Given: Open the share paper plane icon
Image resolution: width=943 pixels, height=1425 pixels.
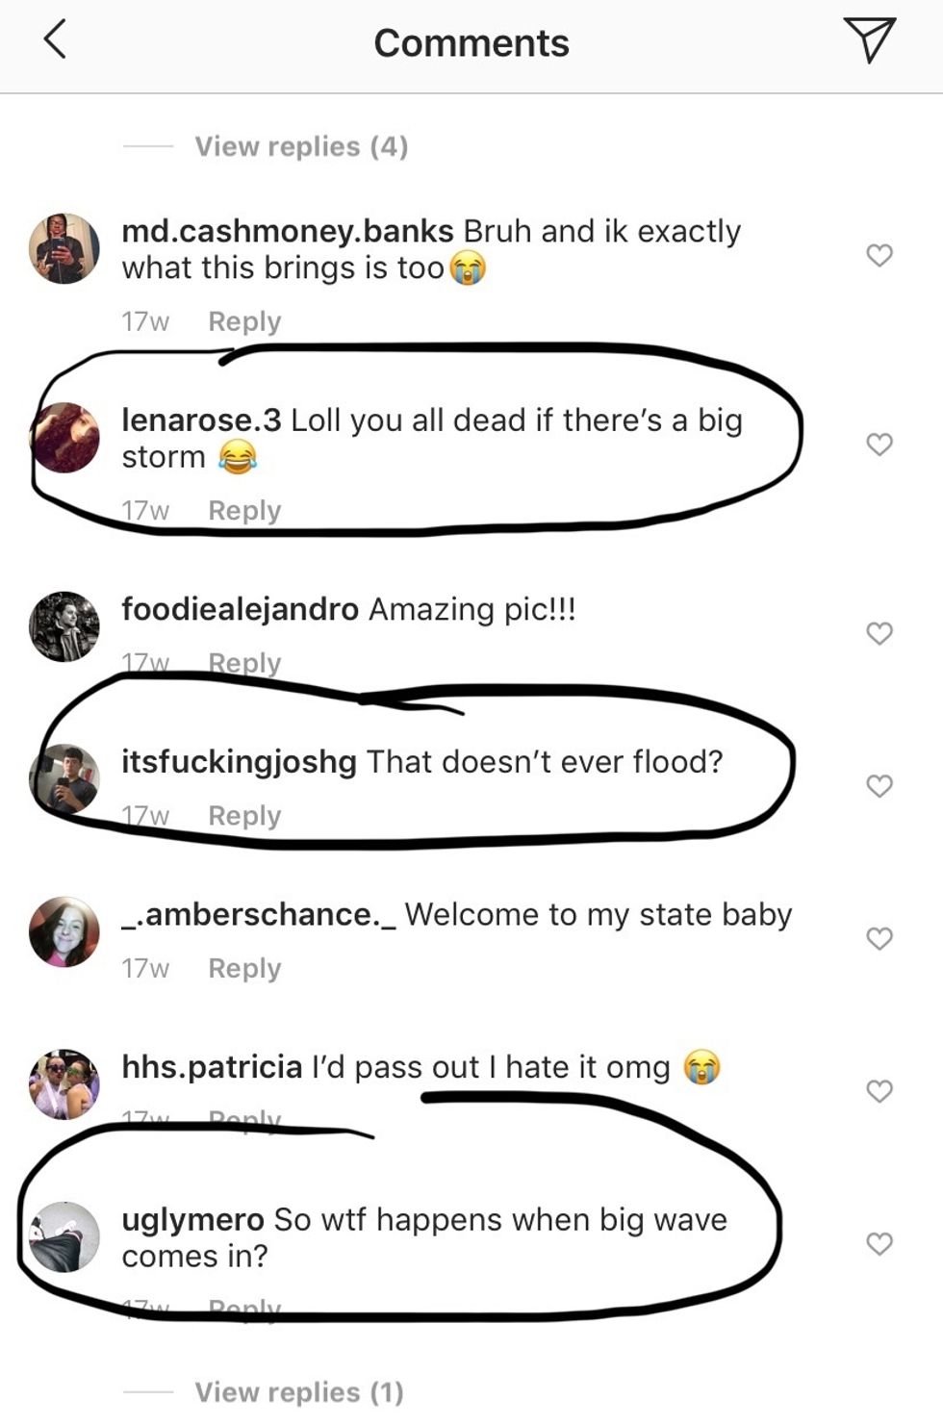Looking at the screenshot, I should [x=870, y=40].
